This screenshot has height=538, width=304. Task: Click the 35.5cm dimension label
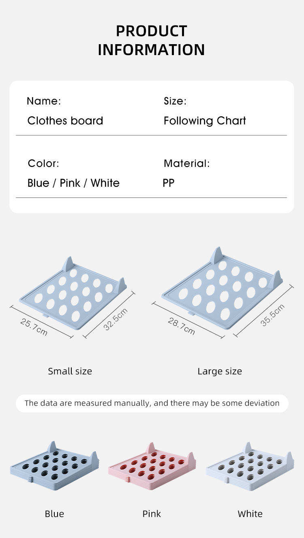[272, 315]
